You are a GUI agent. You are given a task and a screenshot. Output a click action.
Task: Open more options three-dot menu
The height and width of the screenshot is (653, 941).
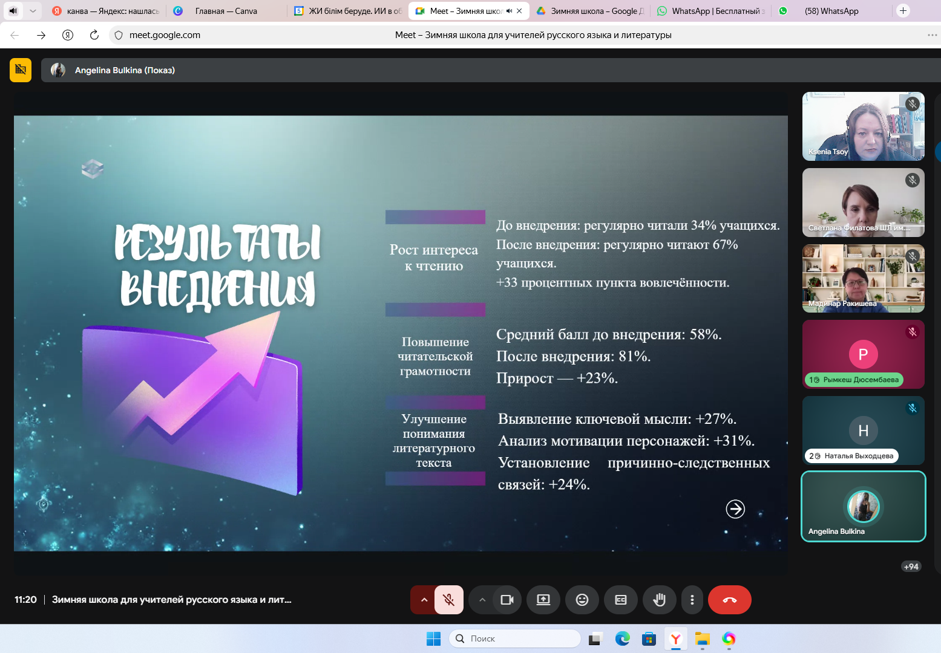(692, 600)
